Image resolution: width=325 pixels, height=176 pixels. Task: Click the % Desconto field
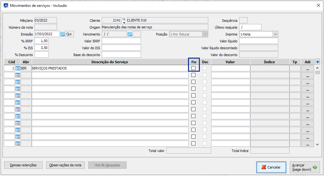pos(41,55)
